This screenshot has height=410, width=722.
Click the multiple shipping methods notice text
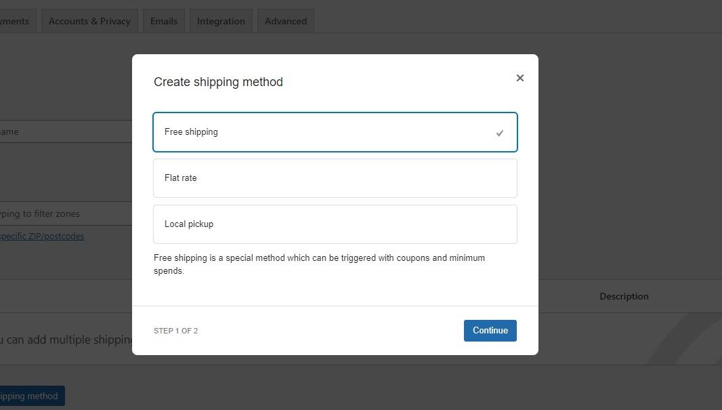(66, 340)
